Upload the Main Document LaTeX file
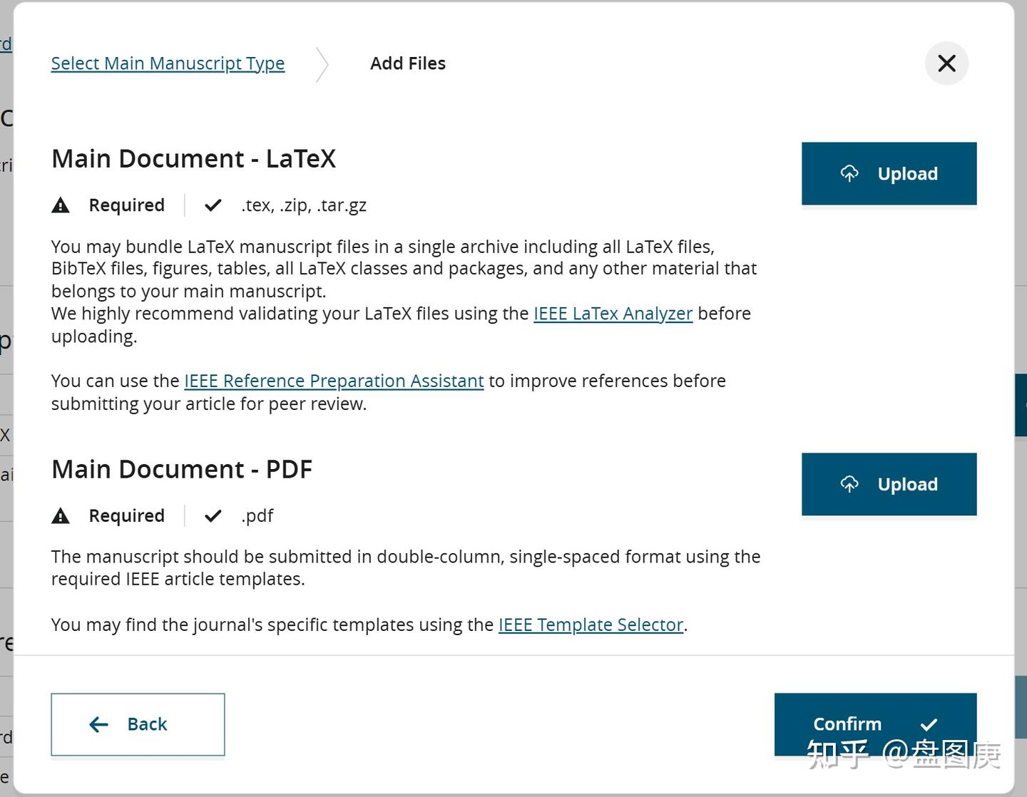 [x=889, y=173]
